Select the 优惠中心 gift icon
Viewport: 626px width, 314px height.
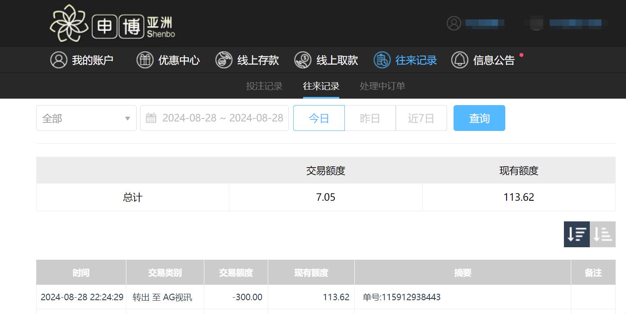(x=145, y=60)
